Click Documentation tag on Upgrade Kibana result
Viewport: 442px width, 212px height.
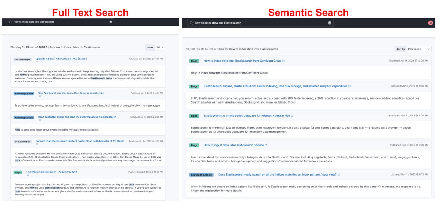point(22,59)
